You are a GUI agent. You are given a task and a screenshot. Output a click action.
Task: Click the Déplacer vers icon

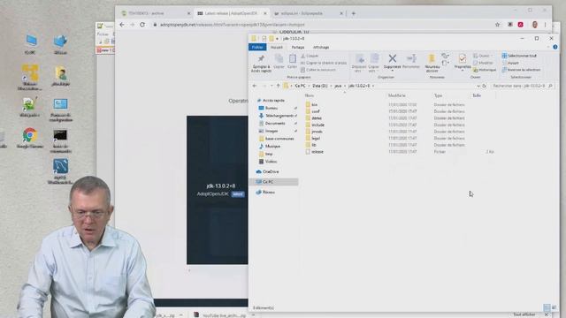(x=359, y=58)
